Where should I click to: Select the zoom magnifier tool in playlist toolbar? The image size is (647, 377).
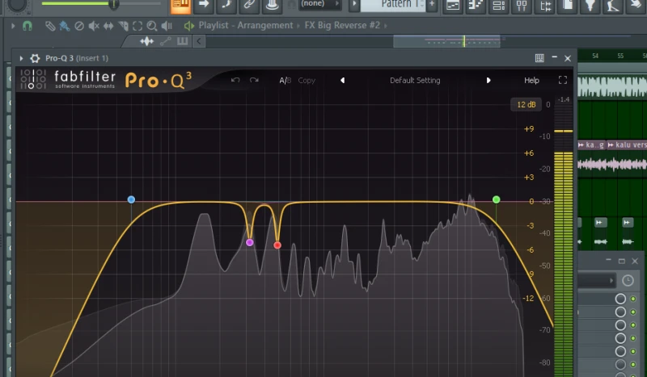pyautogui.click(x=151, y=26)
